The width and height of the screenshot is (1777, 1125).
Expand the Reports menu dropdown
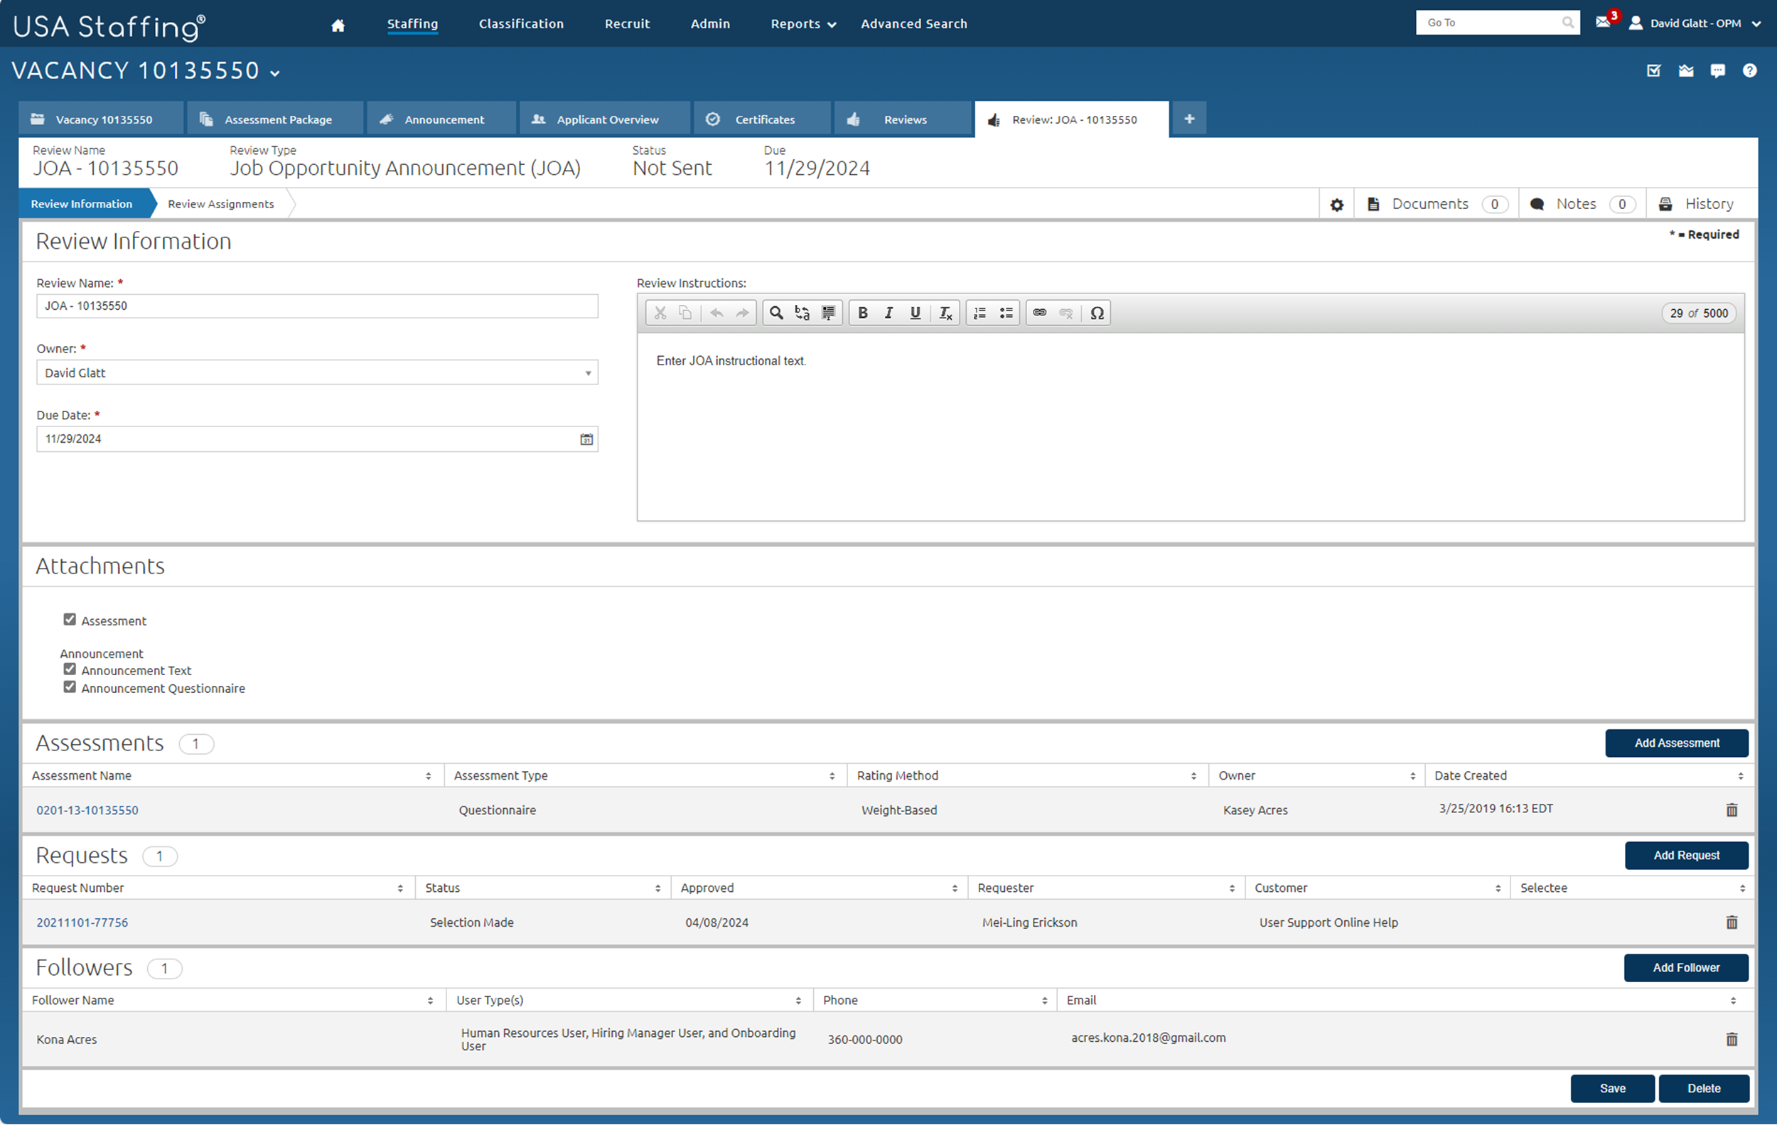click(x=803, y=24)
